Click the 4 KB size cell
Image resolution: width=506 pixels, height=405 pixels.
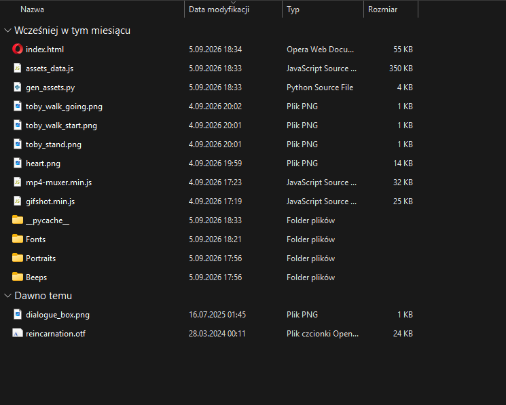(x=405, y=88)
